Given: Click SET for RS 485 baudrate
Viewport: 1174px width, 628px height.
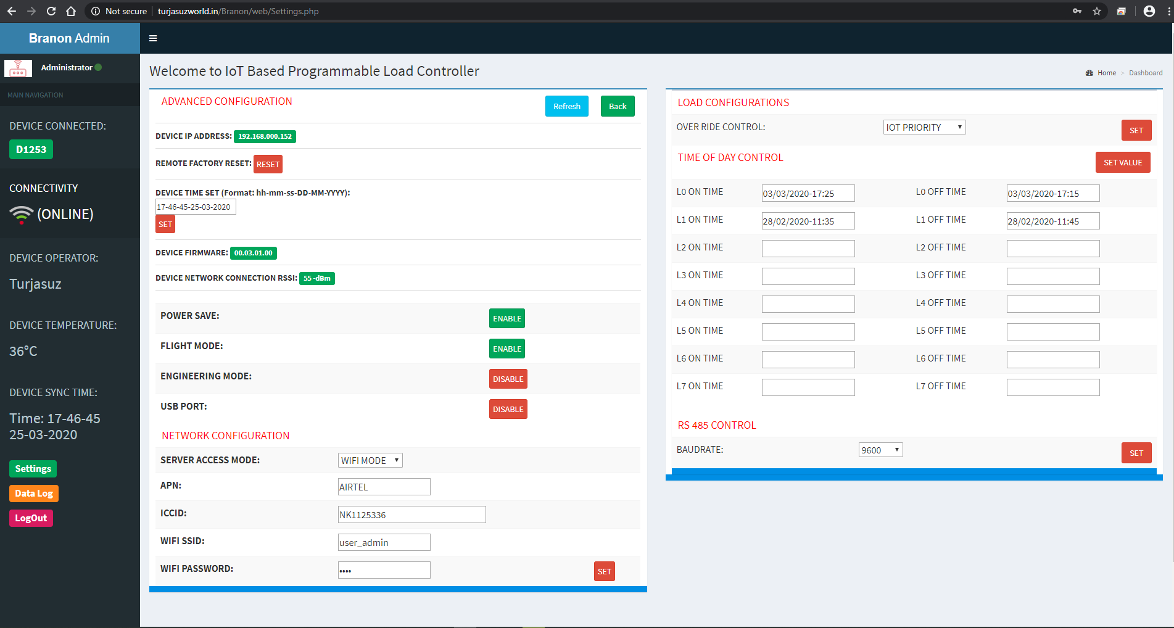Looking at the screenshot, I should (x=1136, y=453).
